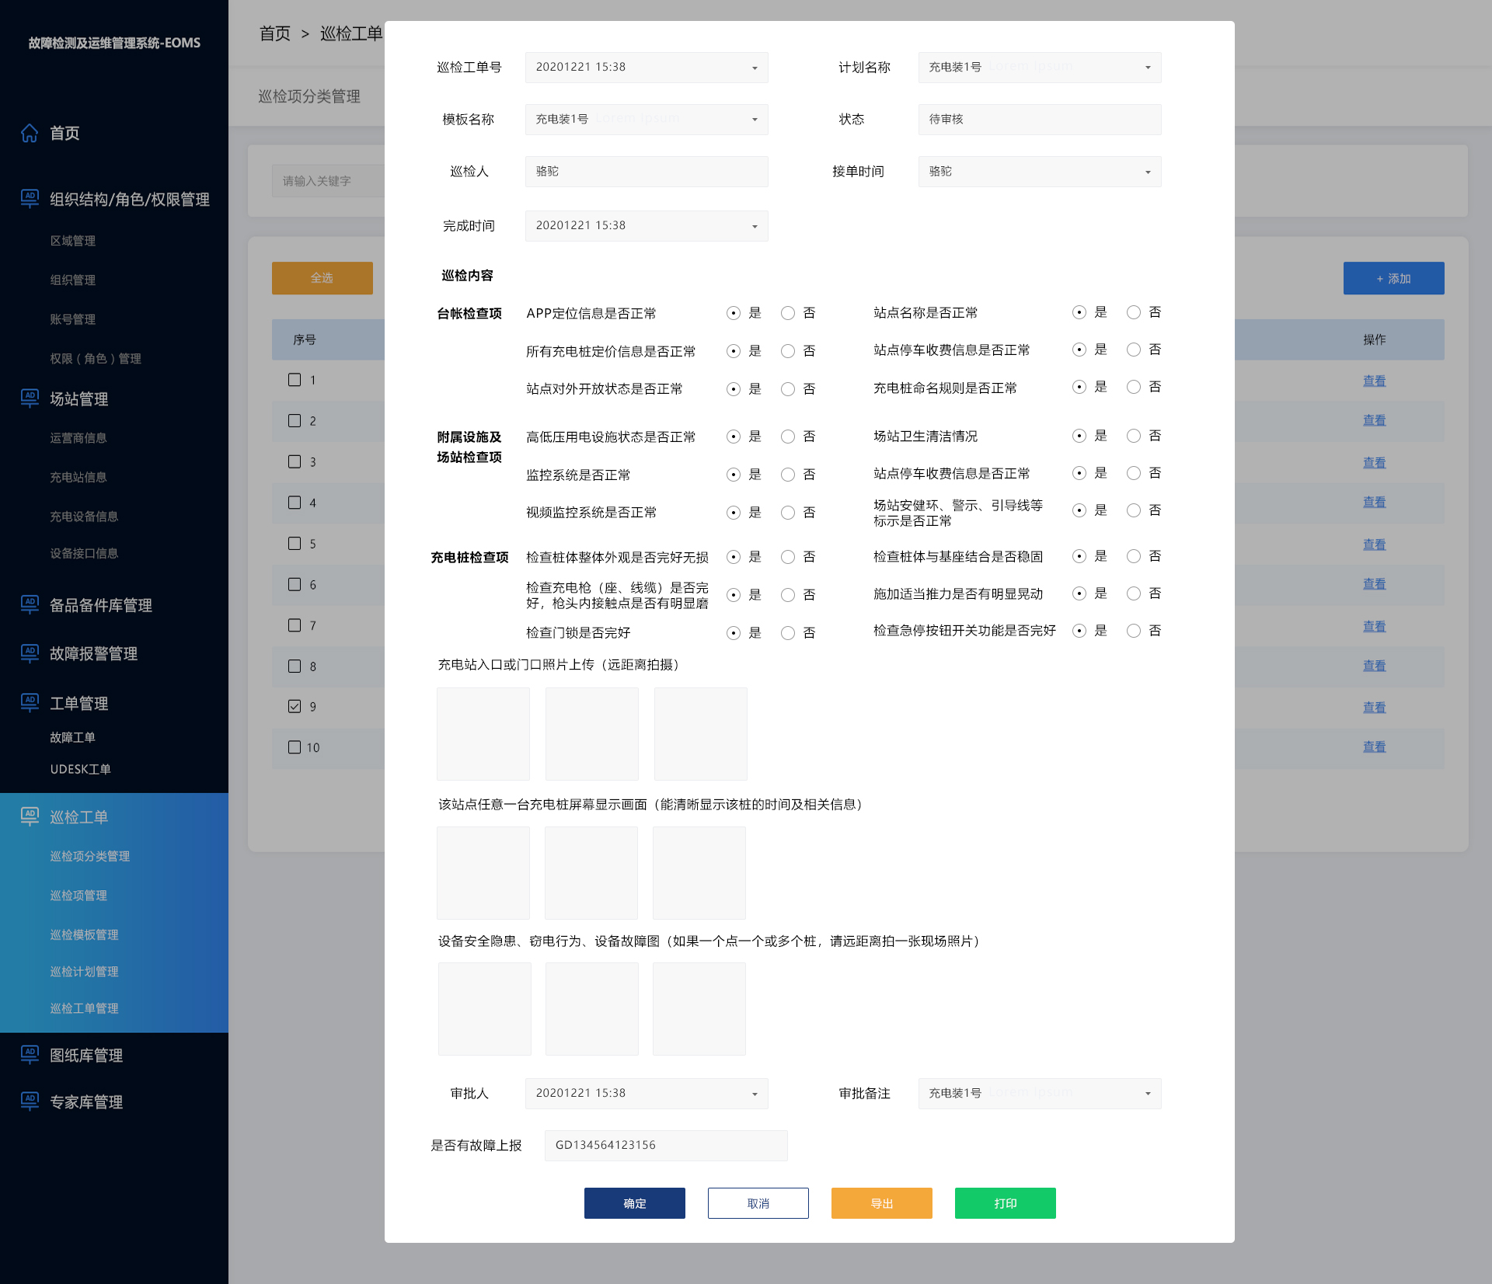Viewport: 1492px width, 1284px height.
Task: Check the checkbox for row 10
Action: coord(295,747)
